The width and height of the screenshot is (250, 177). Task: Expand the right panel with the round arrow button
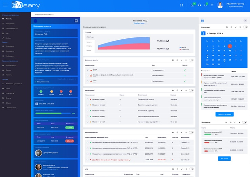click(x=245, y=21)
